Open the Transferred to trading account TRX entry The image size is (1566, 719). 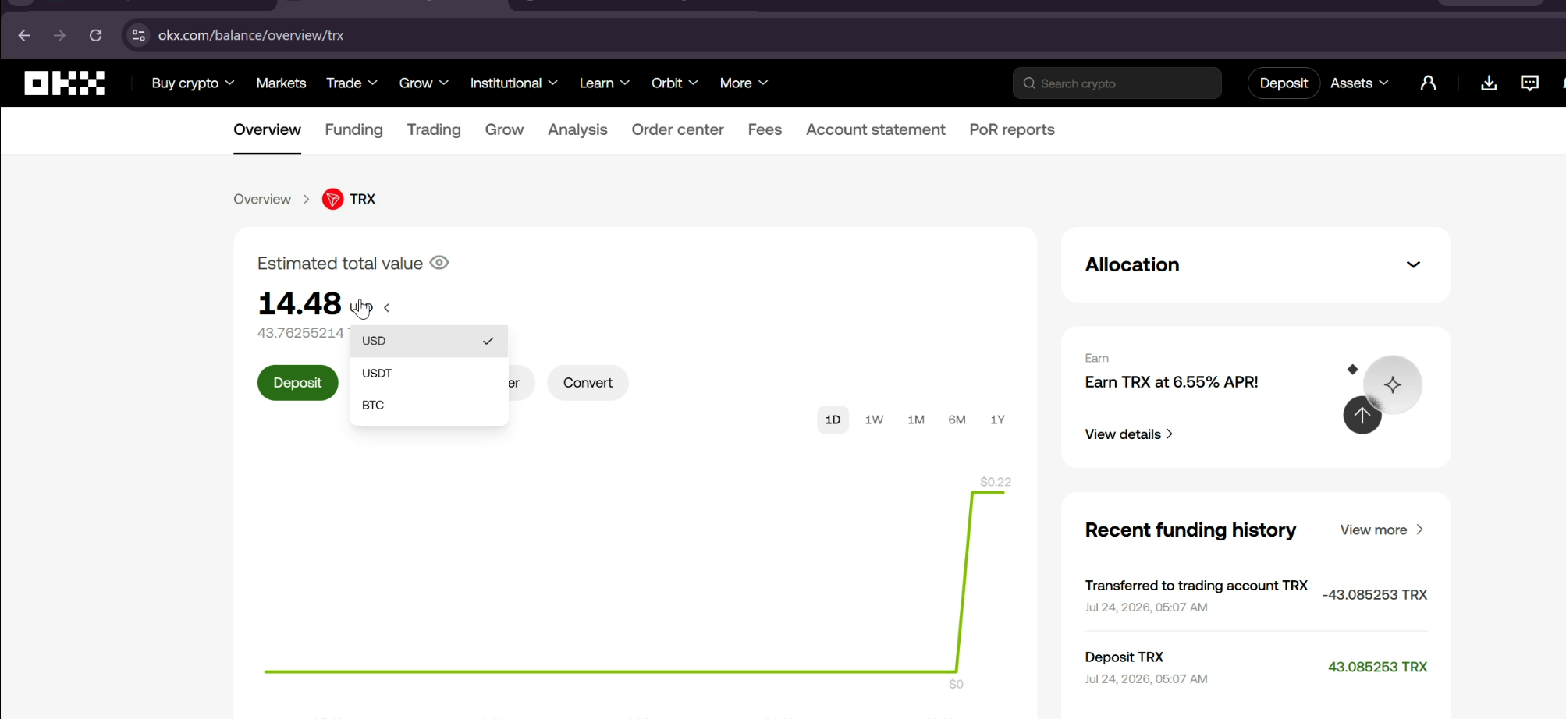pyautogui.click(x=1255, y=595)
